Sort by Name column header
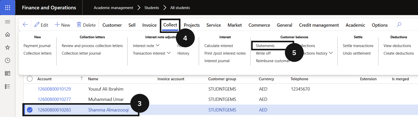 [93, 79]
